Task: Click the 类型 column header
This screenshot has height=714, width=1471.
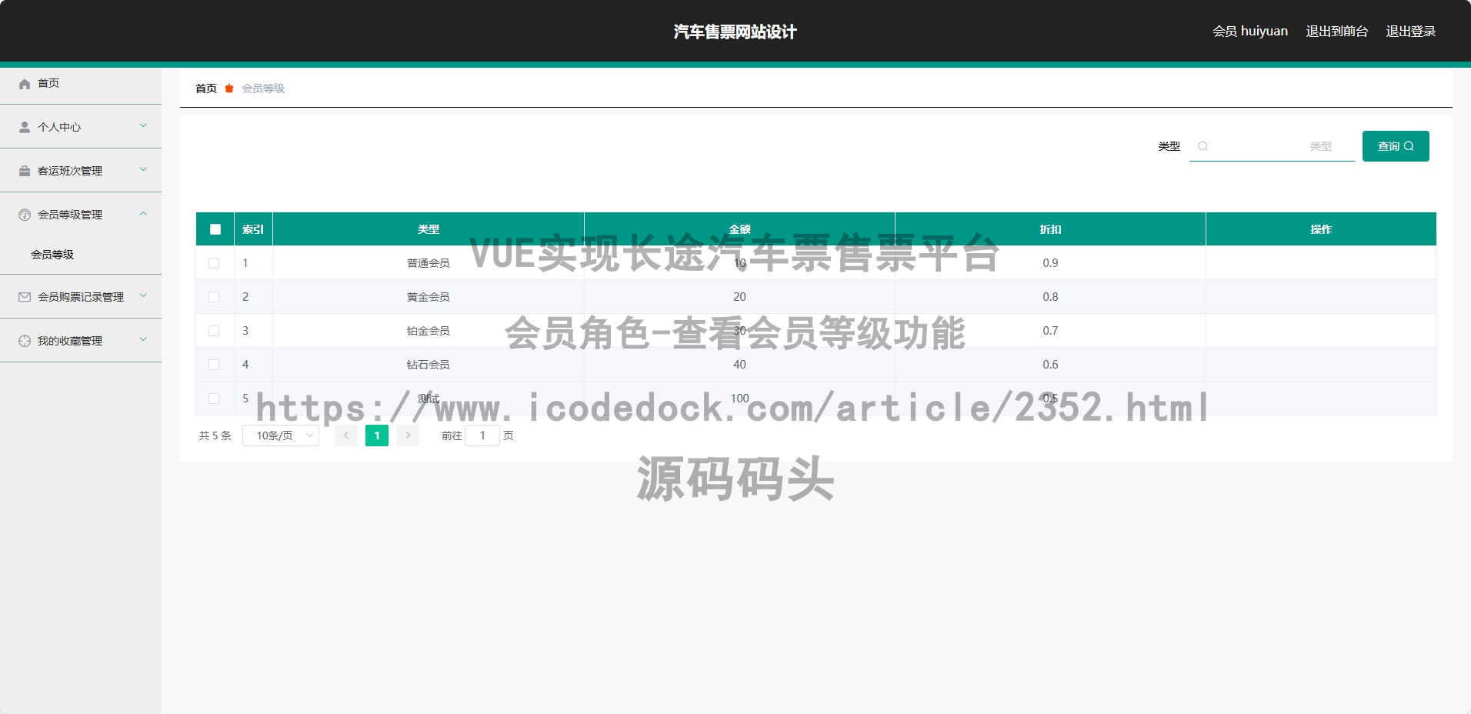Action: 429,229
